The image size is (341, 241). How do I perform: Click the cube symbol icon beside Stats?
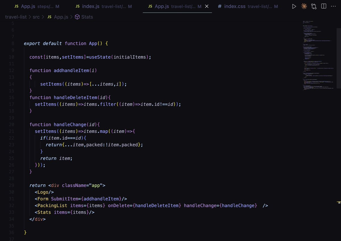click(77, 17)
